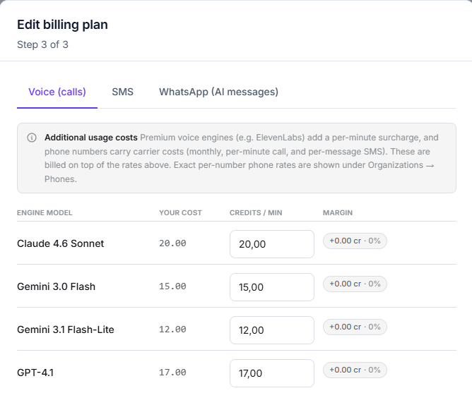Click the margin badge in Gemini 3.0 Flash row
The image size is (472, 393).
[x=355, y=284]
